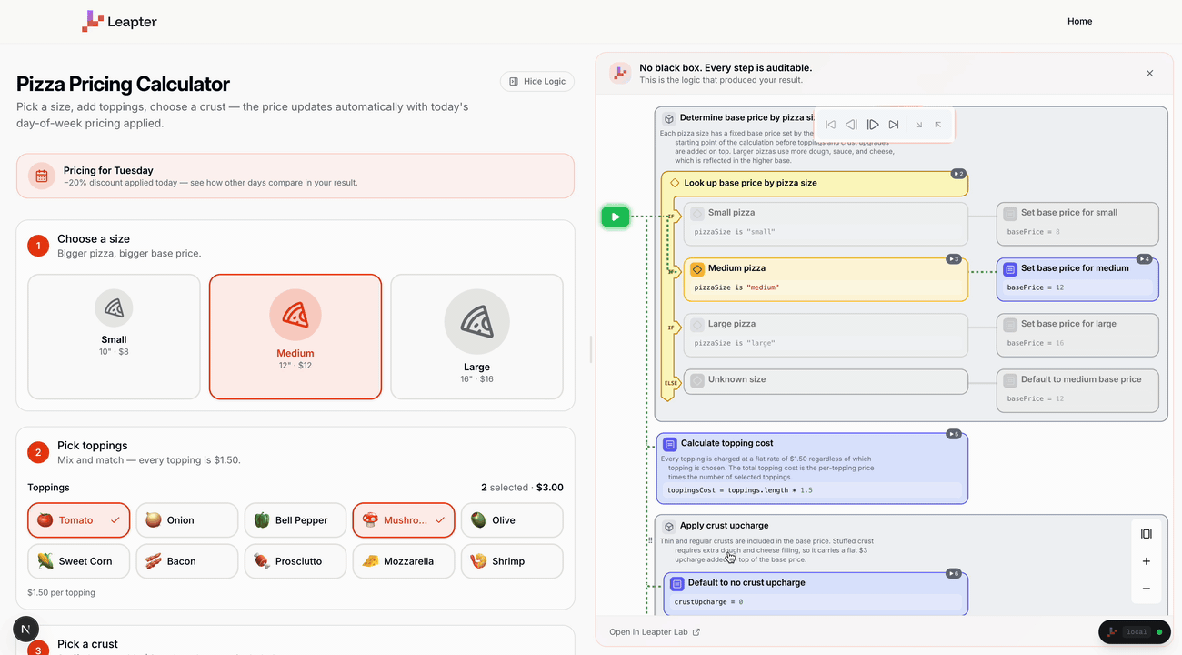Step forward one step in playback controls
This screenshot has height=655, width=1182.
tap(873, 125)
